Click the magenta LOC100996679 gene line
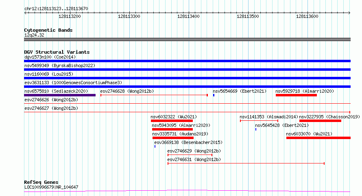The height and width of the screenshot is (196, 362). click(x=187, y=191)
